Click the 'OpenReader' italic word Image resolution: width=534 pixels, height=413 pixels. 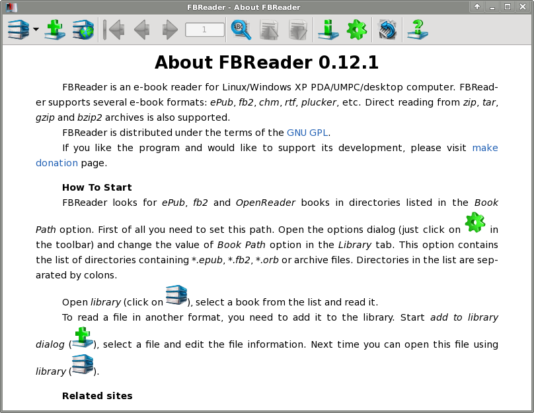[265, 203]
